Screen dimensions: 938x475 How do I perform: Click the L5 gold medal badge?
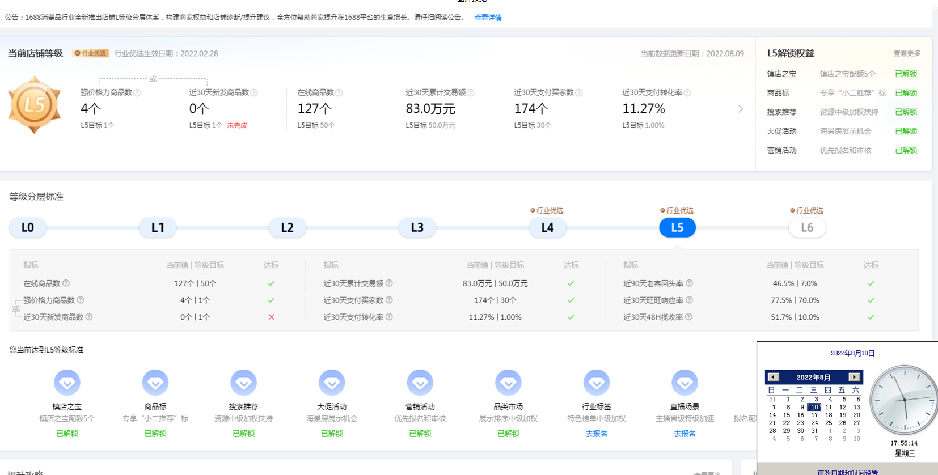pyautogui.click(x=34, y=105)
